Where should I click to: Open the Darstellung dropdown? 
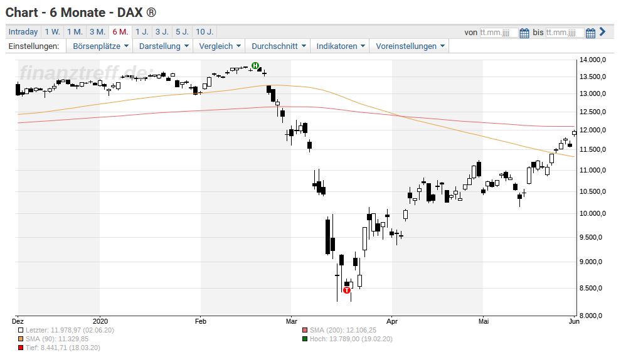coord(163,46)
